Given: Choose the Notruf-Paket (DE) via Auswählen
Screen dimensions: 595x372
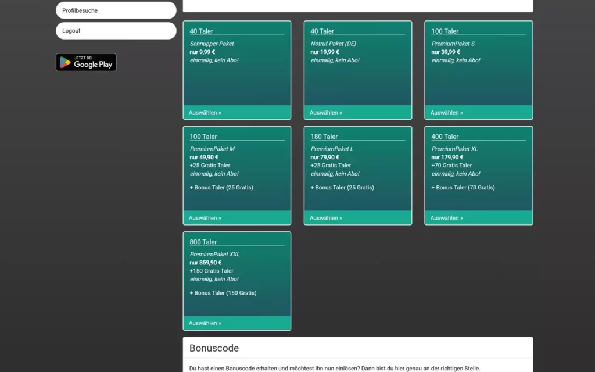Looking at the screenshot, I should [x=325, y=112].
